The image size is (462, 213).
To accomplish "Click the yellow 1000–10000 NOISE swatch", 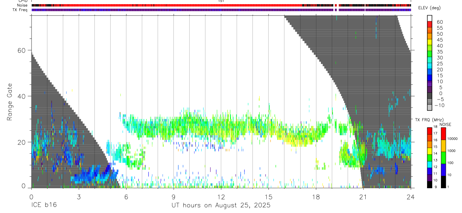I will tap(444, 146).
